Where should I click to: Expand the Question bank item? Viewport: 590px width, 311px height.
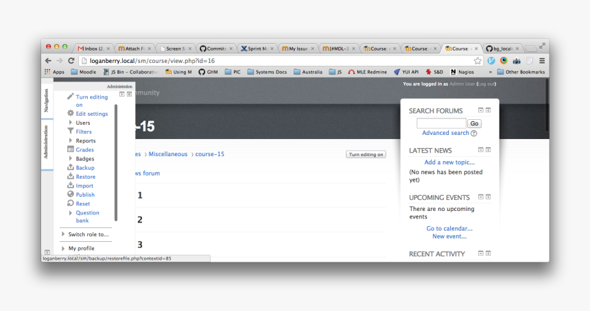tap(71, 212)
